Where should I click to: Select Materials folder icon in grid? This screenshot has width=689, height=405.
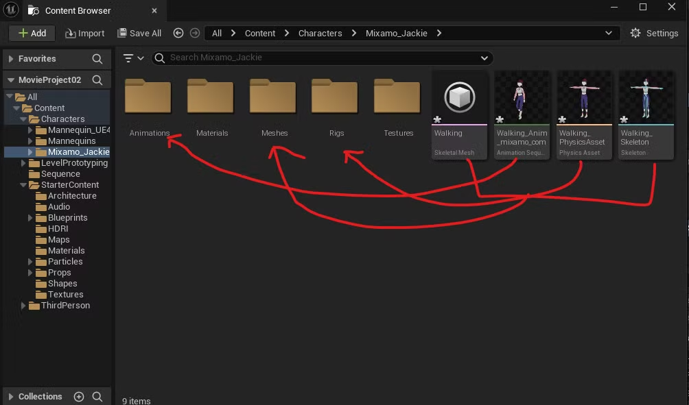click(x=211, y=96)
